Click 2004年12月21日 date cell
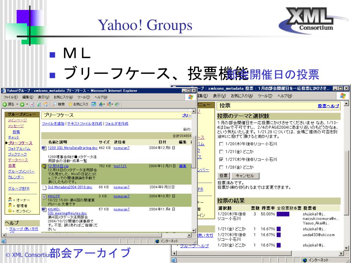The width and height of the screenshot is (351, 263). click(162, 166)
